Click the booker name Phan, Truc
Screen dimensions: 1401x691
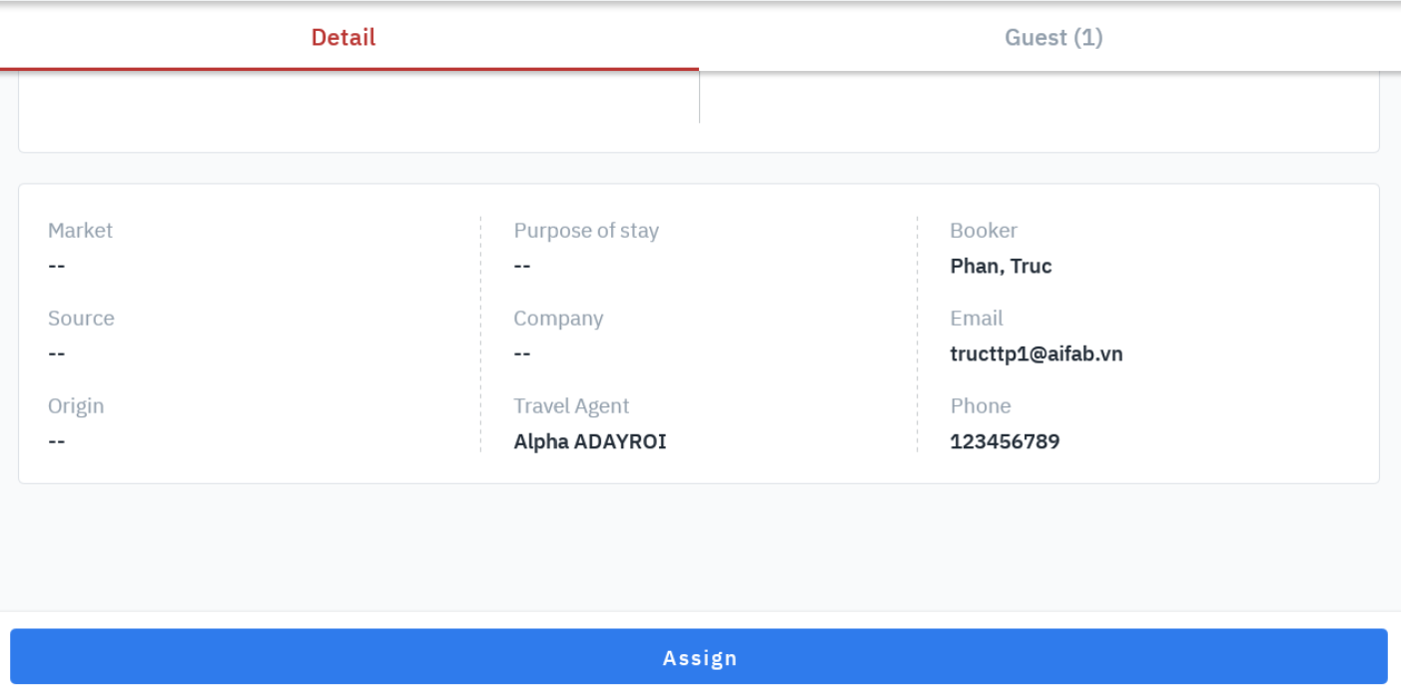pyautogui.click(x=1001, y=267)
